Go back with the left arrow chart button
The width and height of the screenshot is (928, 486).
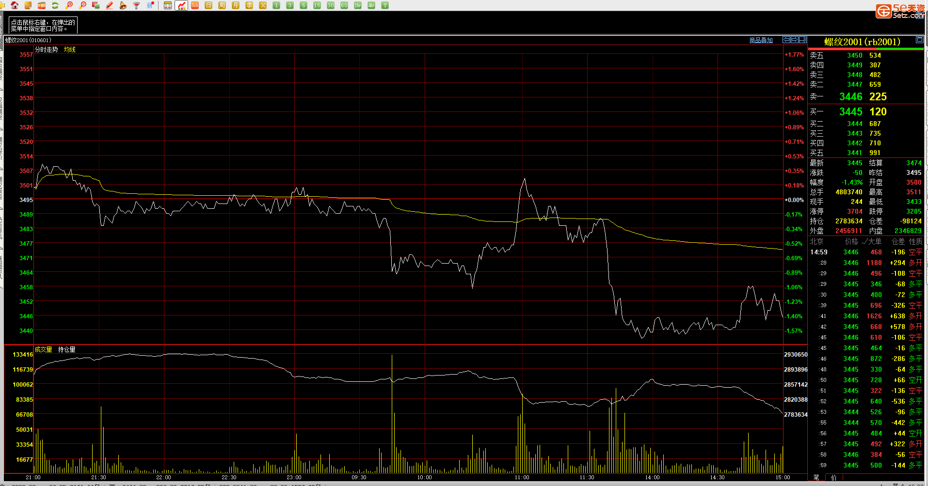click(x=786, y=40)
